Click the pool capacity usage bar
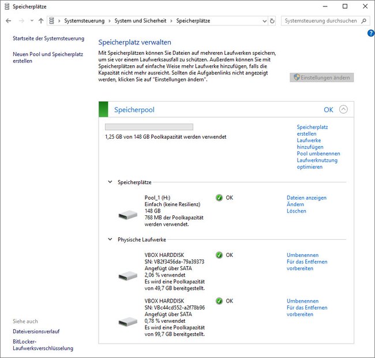The image size is (375, 358). pos(149,127)
